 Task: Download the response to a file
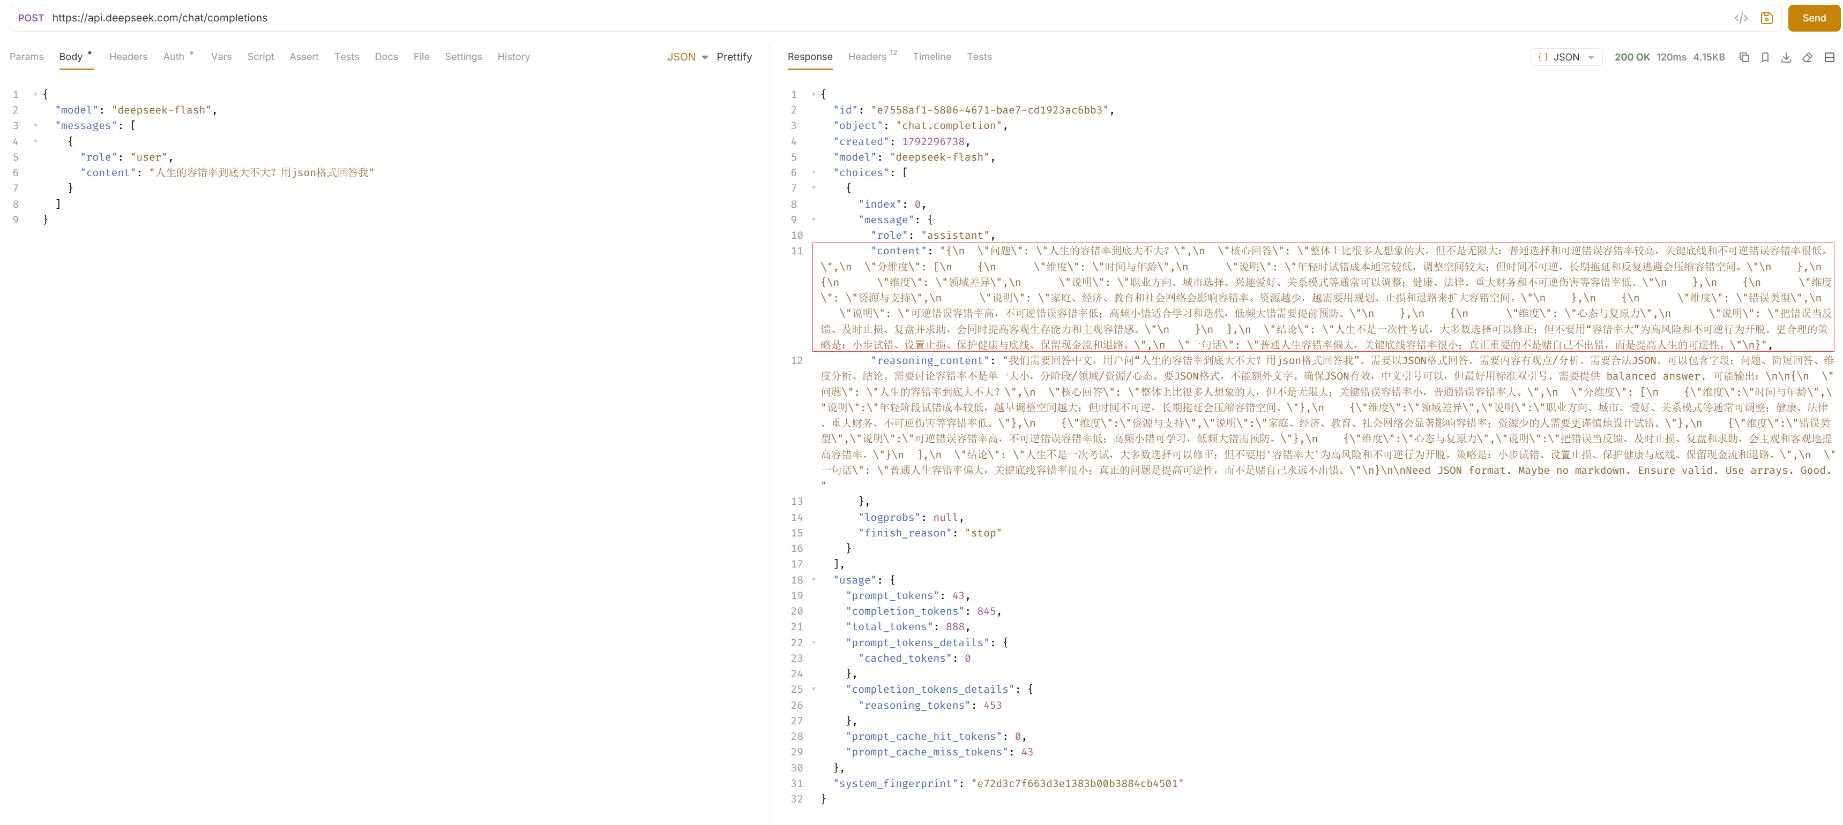coord(1786,57)
